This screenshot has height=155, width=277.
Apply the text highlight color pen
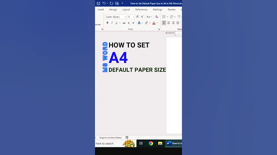tap(147, 23)
